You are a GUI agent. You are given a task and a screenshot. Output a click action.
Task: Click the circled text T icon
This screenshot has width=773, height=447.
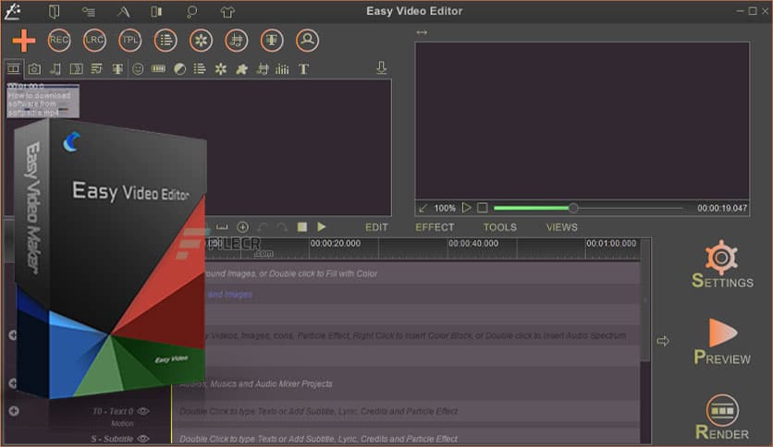click(272, 41)
